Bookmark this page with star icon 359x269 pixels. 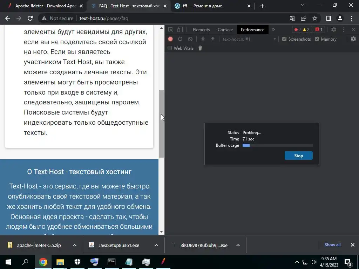(315, 18)
